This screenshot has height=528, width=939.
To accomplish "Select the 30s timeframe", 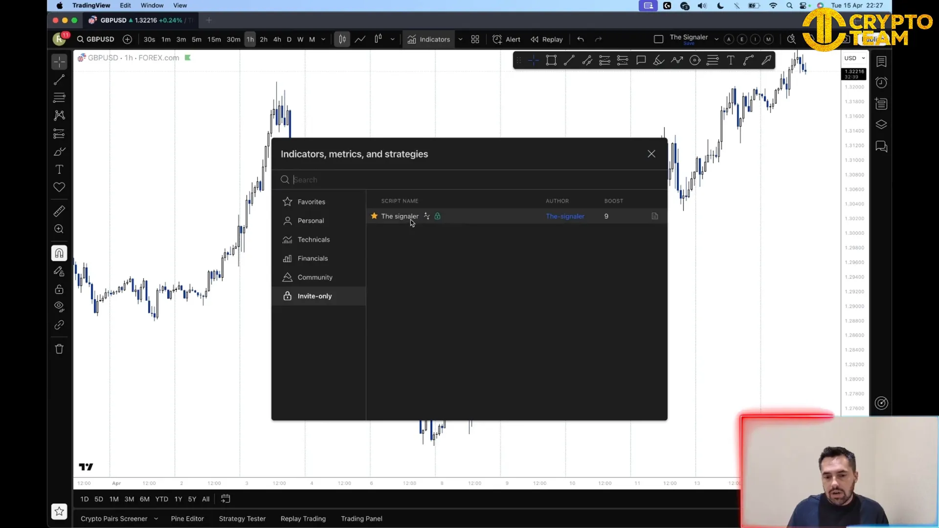I will 149,39.
